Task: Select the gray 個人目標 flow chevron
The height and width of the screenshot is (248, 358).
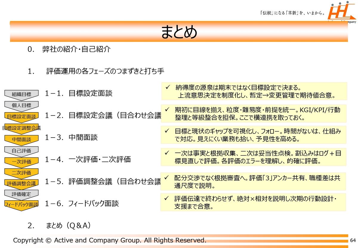Action: point(21,105)
